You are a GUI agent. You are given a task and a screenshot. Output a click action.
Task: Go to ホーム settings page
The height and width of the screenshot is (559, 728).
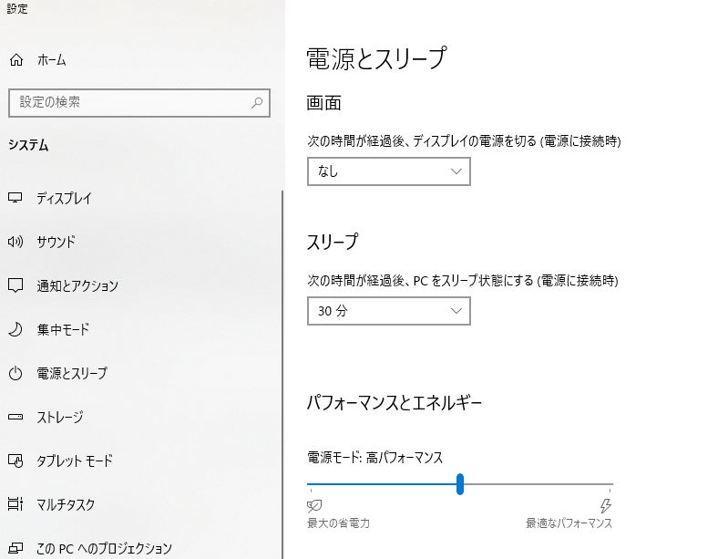coord(52,60)
